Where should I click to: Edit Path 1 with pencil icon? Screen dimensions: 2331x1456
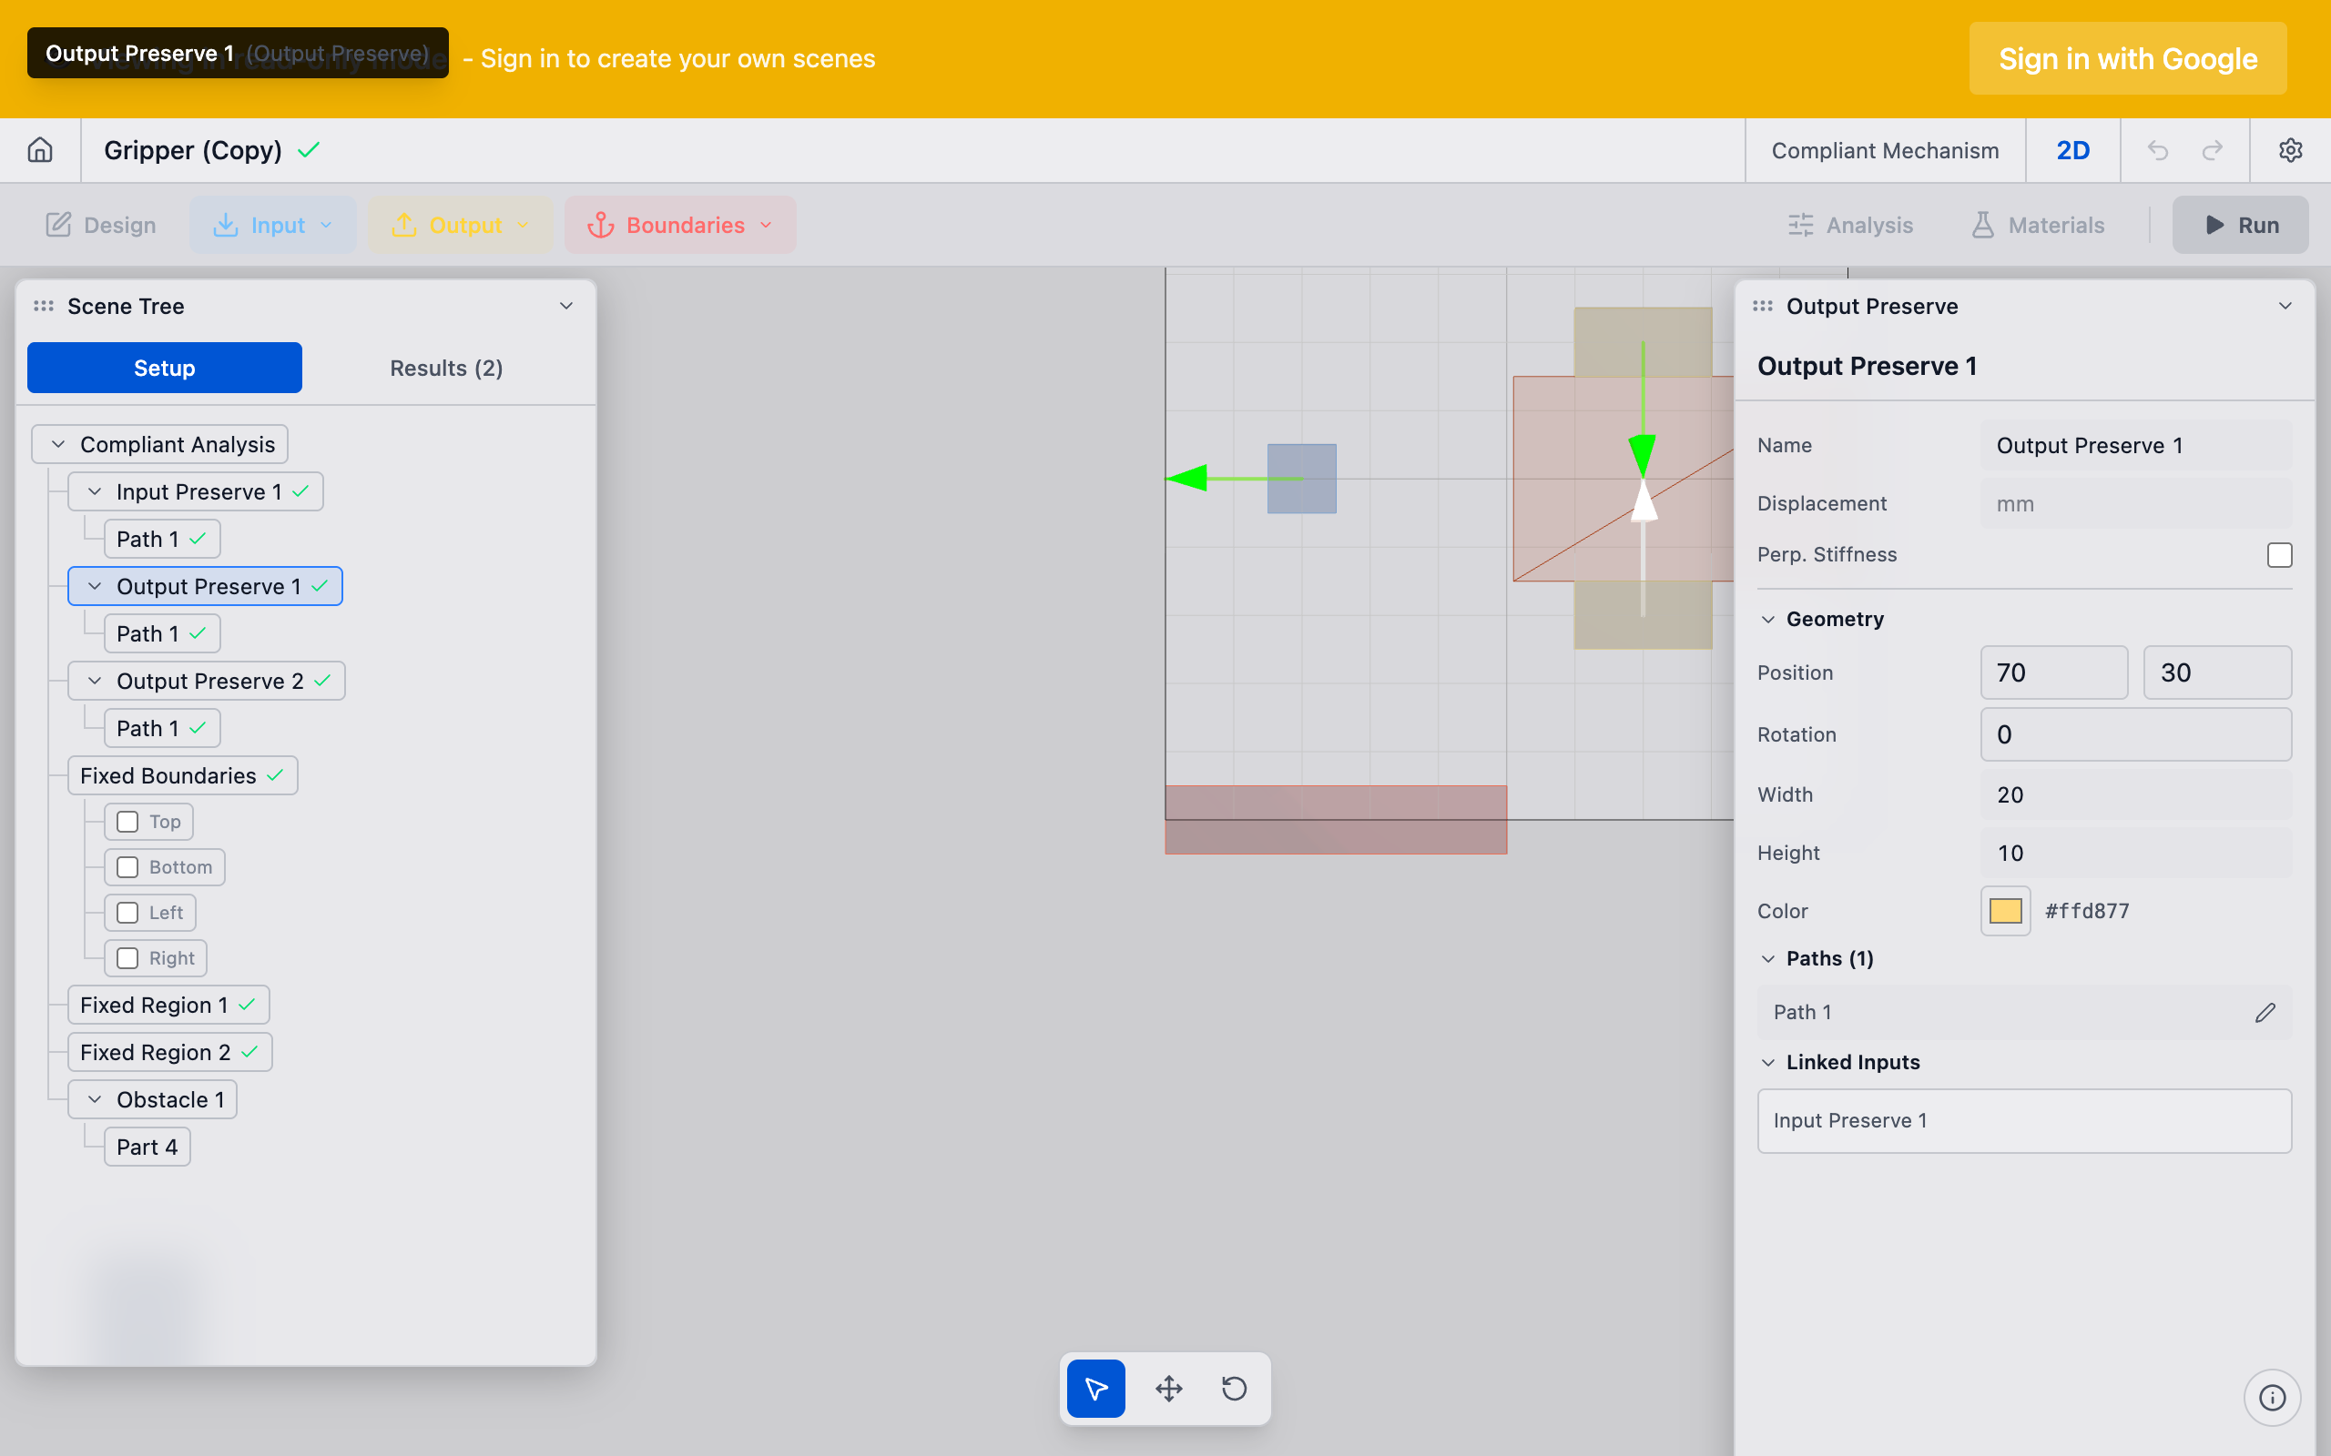point(2265,1012)
